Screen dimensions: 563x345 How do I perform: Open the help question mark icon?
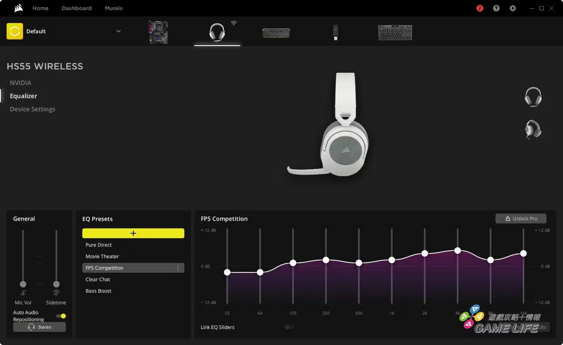(x=496, y=8)
